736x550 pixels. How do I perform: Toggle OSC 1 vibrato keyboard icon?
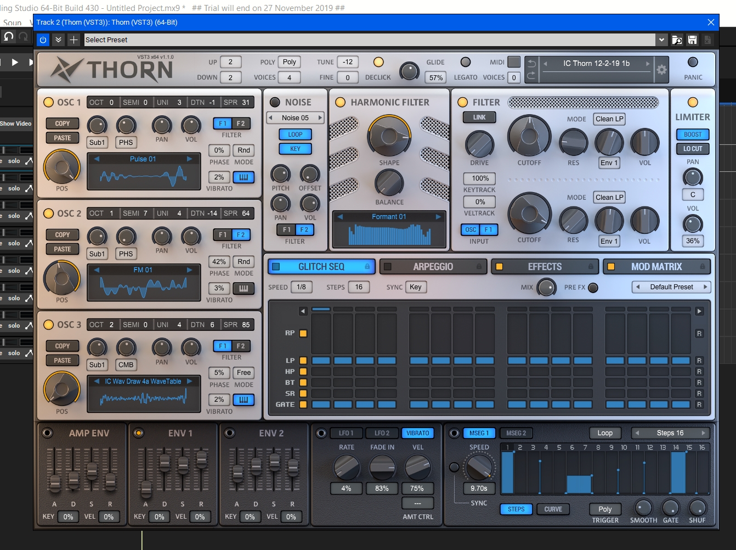[244, 177]
